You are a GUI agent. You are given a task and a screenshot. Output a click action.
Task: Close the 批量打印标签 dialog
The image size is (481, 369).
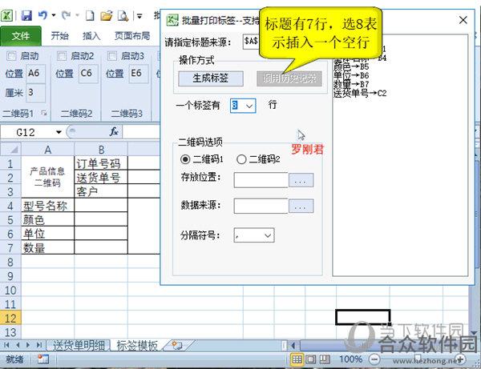463,21
